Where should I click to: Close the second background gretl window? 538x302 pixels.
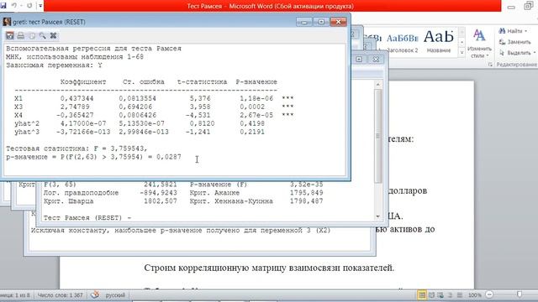tap(376, 60)
